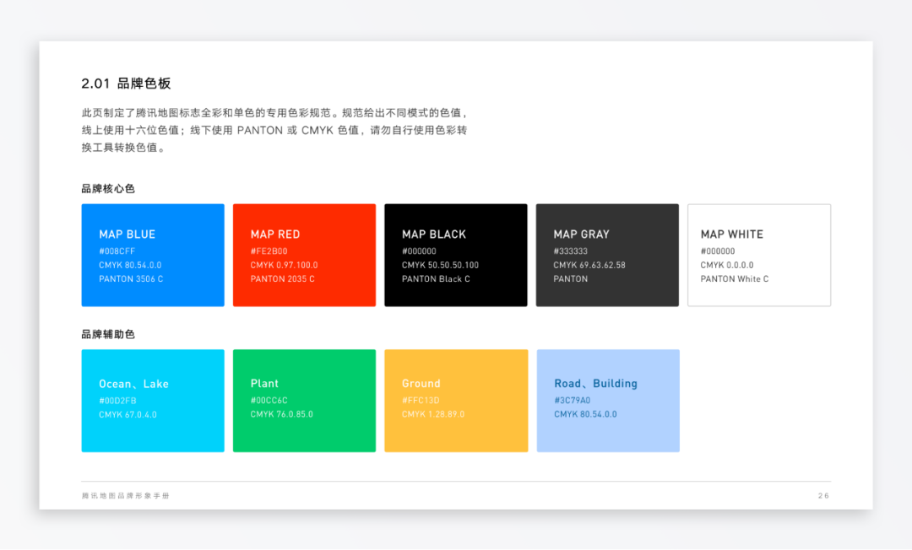Select the Road, Building light blue swatch
912x550 pixels.
pos(608,401)
